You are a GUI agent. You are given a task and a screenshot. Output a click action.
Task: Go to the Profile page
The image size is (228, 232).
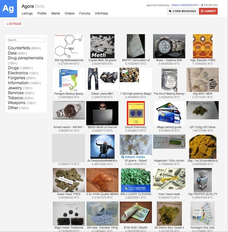pos(42,13)
